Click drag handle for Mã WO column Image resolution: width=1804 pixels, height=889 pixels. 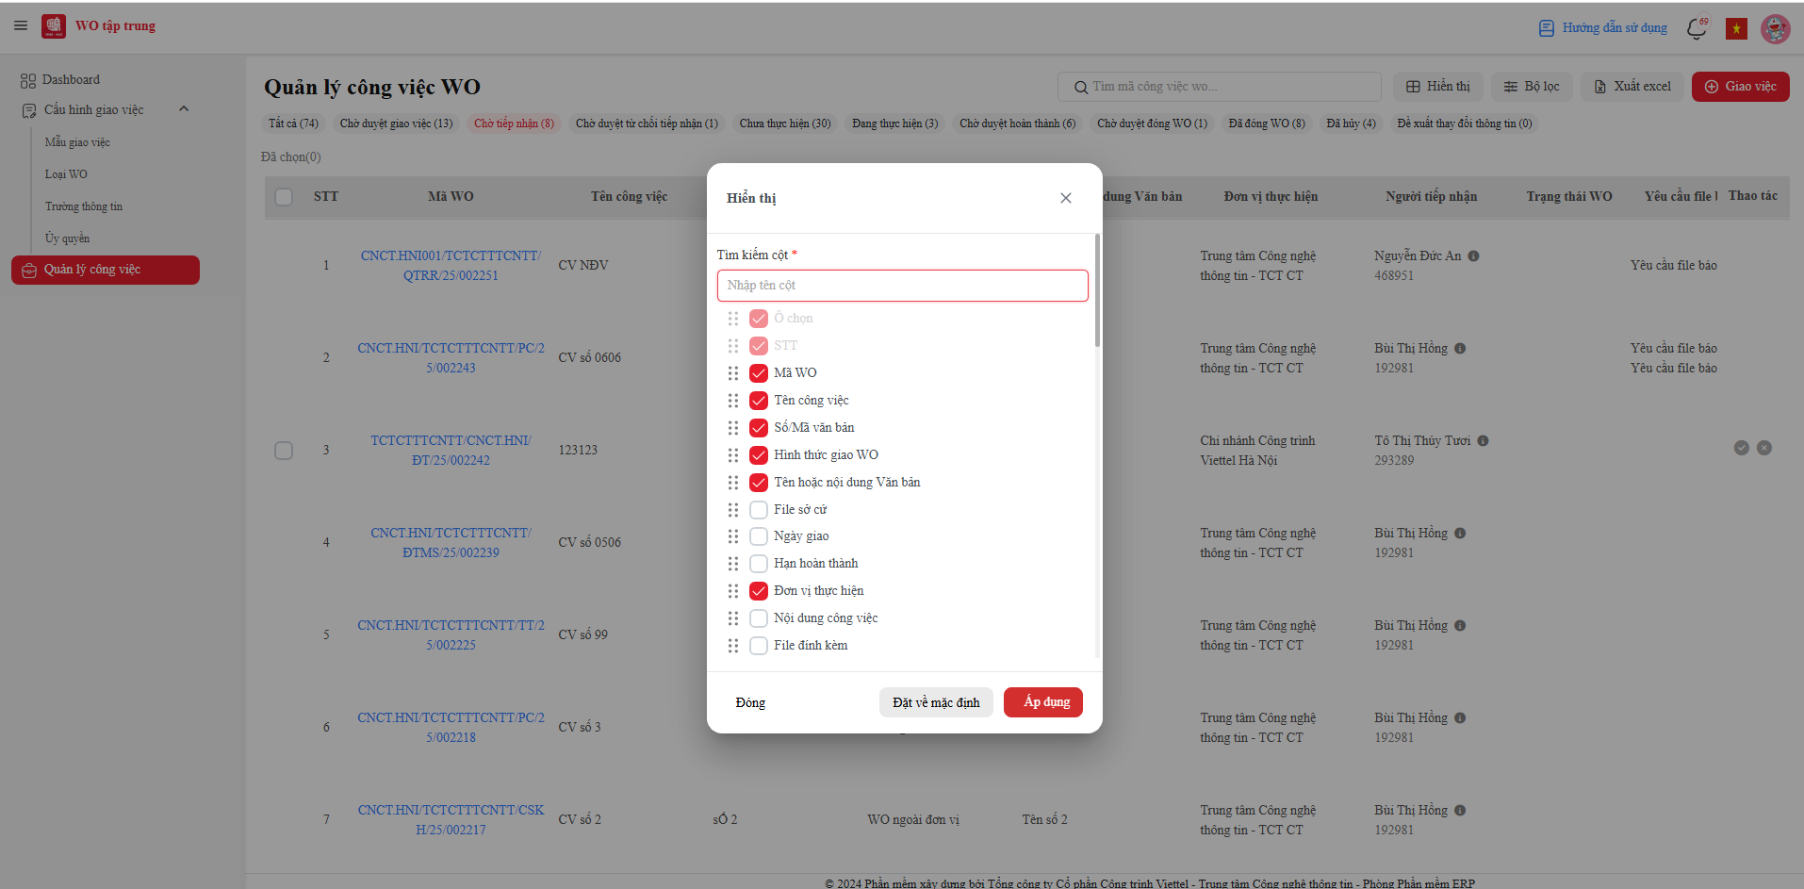[x=733, y=373]
